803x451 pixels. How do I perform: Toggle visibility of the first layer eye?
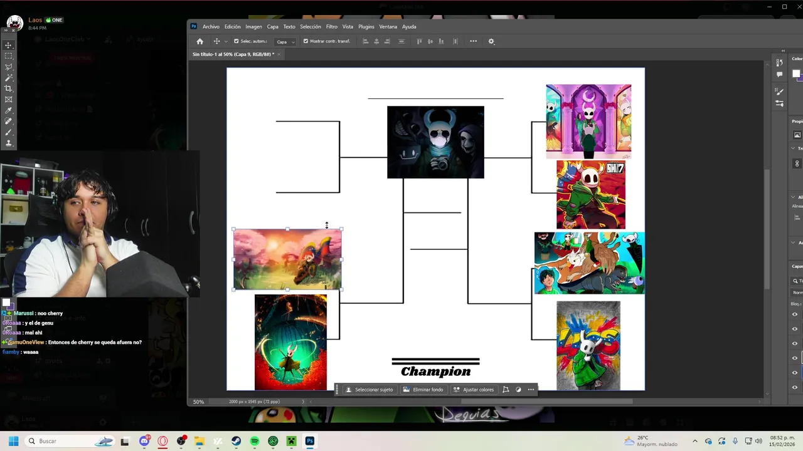click(x=795, y=314)
